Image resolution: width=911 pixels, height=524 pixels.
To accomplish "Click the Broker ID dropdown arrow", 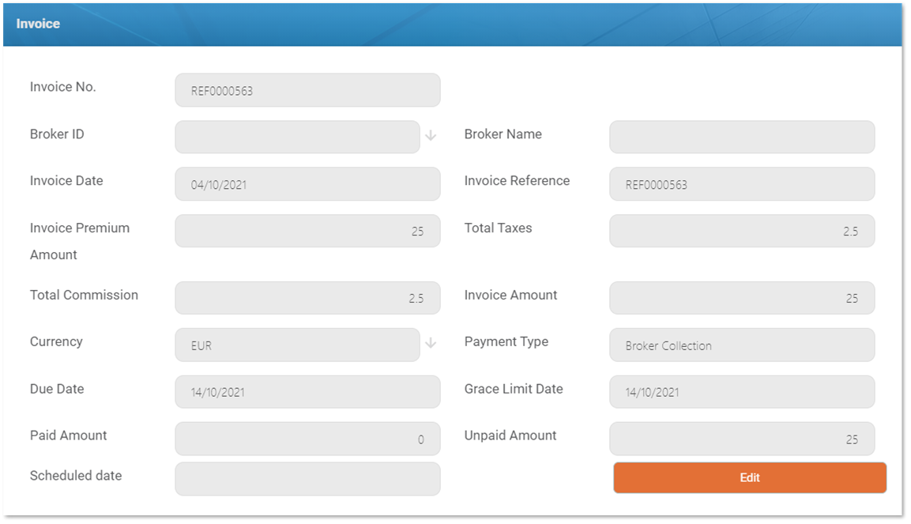I will (431, 136).
